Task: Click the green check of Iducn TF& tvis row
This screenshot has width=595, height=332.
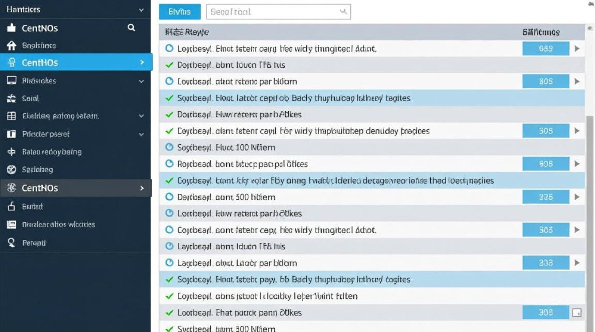Action: click(x=169, y=65)
